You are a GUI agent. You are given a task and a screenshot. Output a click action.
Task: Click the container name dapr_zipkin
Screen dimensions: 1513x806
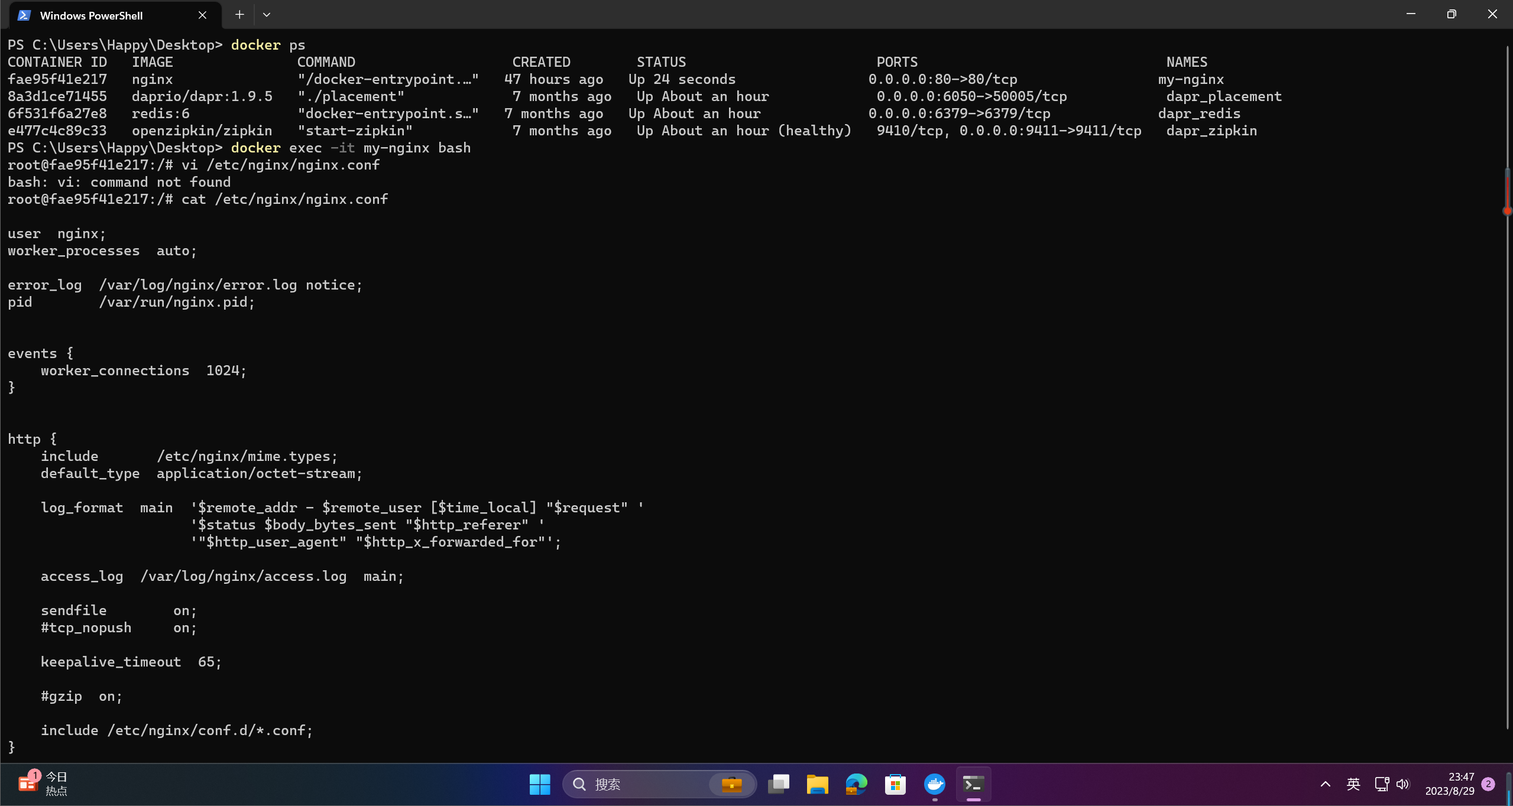pos(1211,131)
